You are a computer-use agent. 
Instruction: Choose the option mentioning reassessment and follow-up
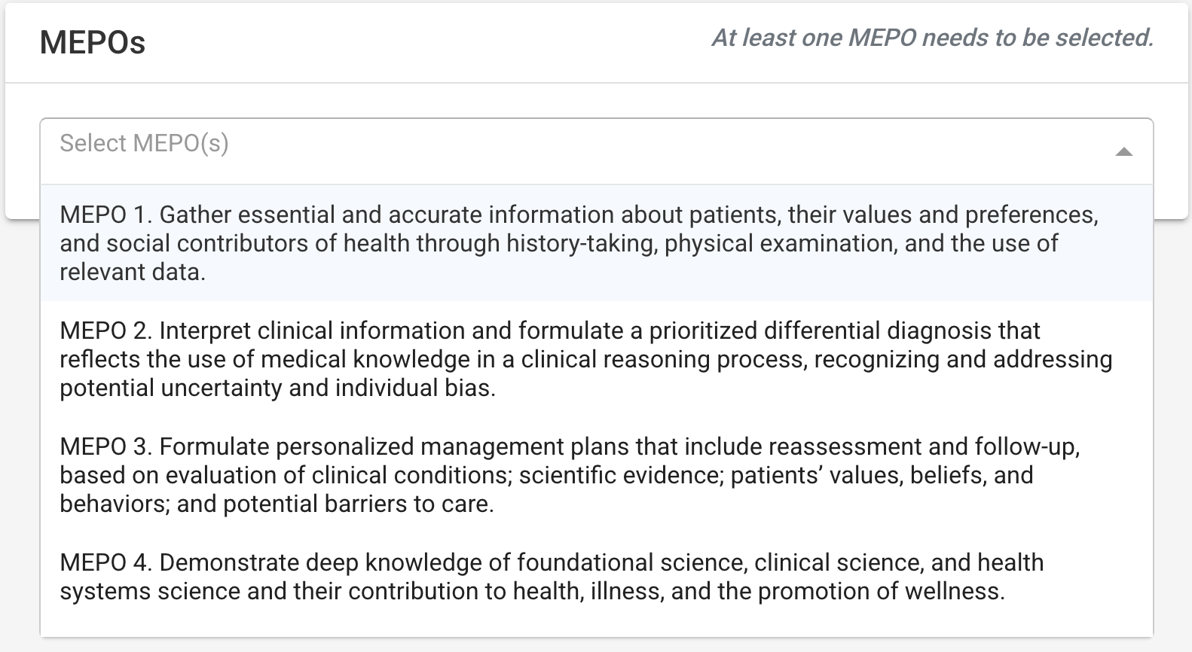(x=596, y=475)
